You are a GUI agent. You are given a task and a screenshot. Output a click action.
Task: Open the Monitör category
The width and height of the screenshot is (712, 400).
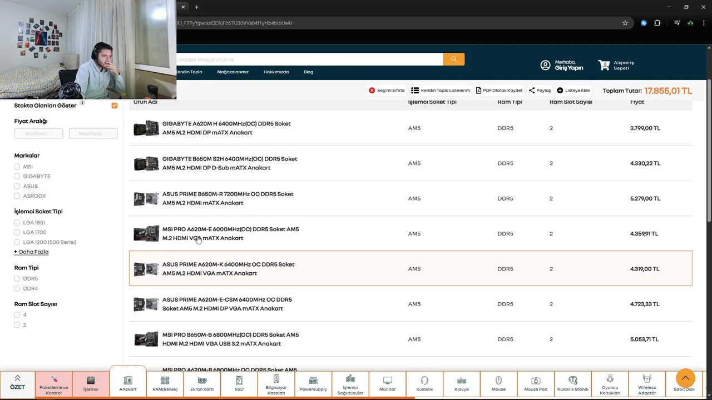388,384
